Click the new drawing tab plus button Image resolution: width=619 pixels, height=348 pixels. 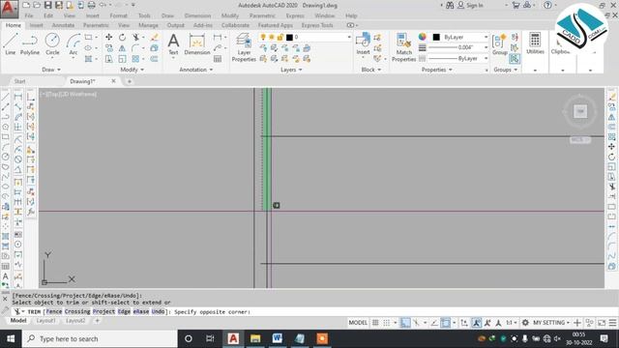(129, 81)
